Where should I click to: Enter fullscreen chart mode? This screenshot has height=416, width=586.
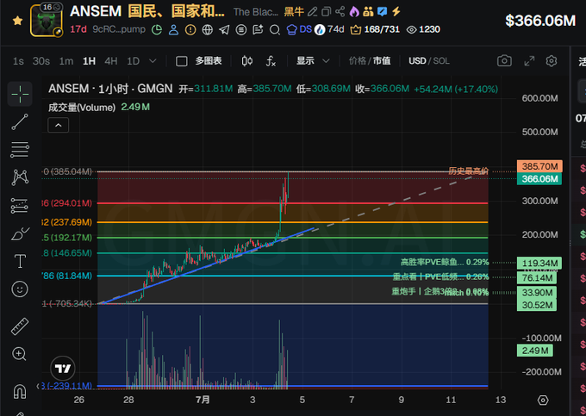529,61
